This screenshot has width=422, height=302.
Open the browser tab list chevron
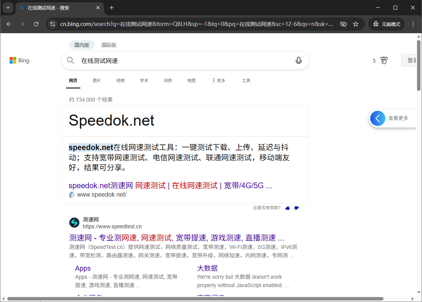pyautogui.click(x=8, y=8)
